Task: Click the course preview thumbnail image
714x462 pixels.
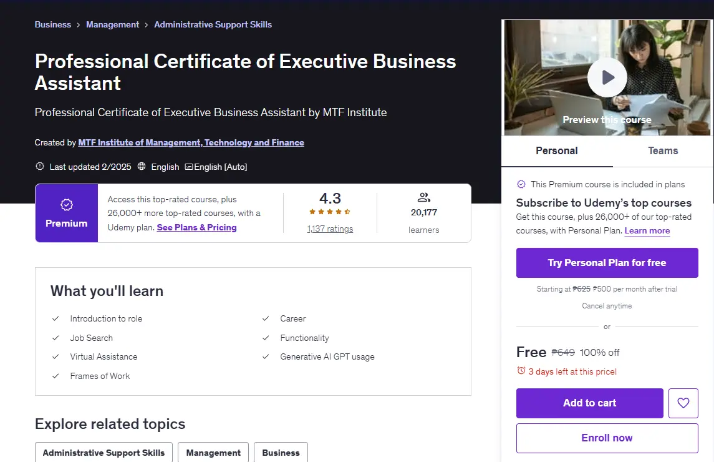Action: coord(607,77)
